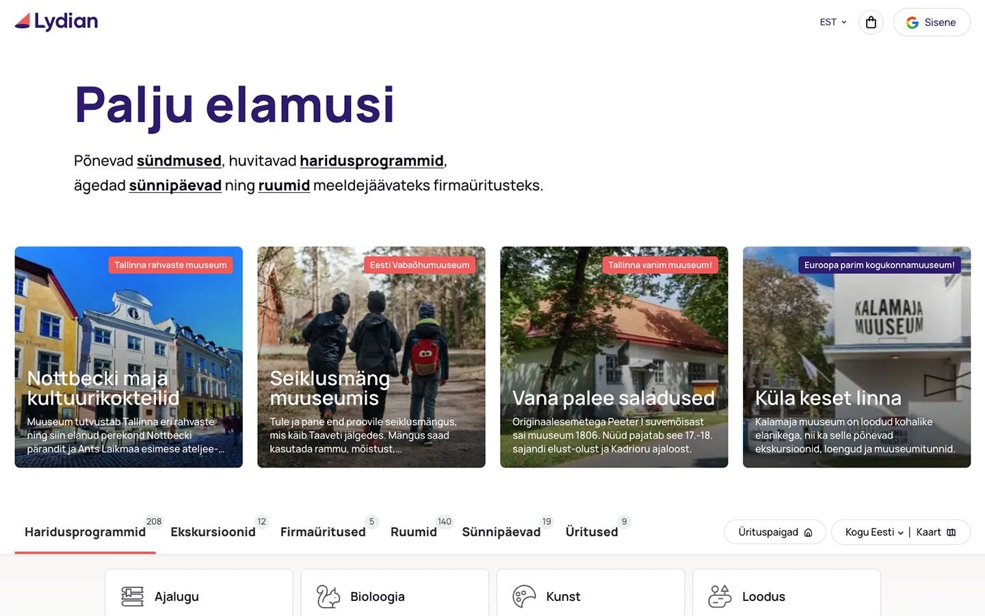The height and width of the screenshot is (616, 985).
Task: Follow the haridusprogrammid link
Action: pos(371,161)
